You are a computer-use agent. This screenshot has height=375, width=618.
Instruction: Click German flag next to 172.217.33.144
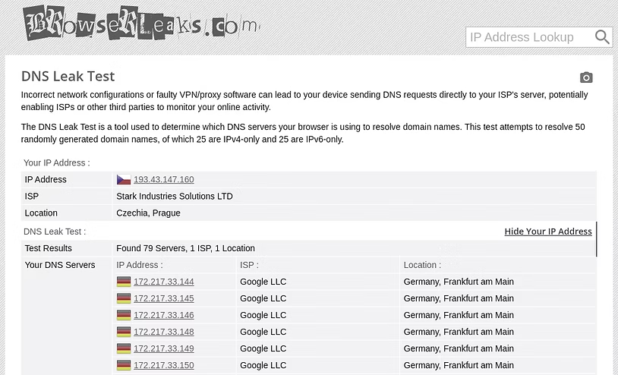(x=124, y=282)
